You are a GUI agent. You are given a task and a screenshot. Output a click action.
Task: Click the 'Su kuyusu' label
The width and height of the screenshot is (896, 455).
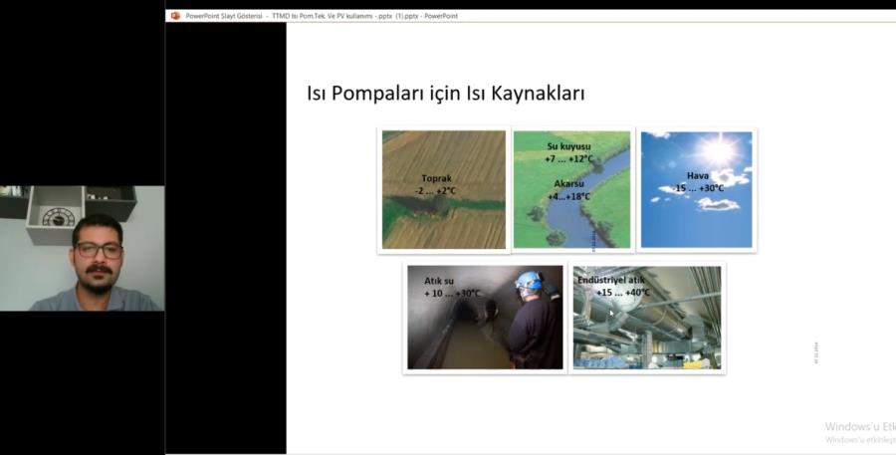pyautogui.click(x=568, y=146)
